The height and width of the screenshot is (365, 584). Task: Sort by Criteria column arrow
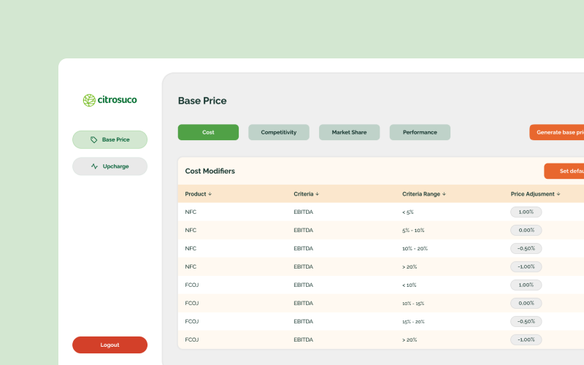[318, 194]
